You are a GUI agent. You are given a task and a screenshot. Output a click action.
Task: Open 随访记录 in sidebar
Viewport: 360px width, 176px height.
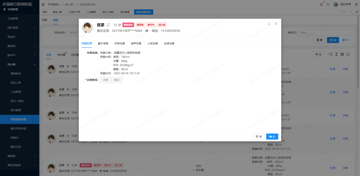(20, 147)
